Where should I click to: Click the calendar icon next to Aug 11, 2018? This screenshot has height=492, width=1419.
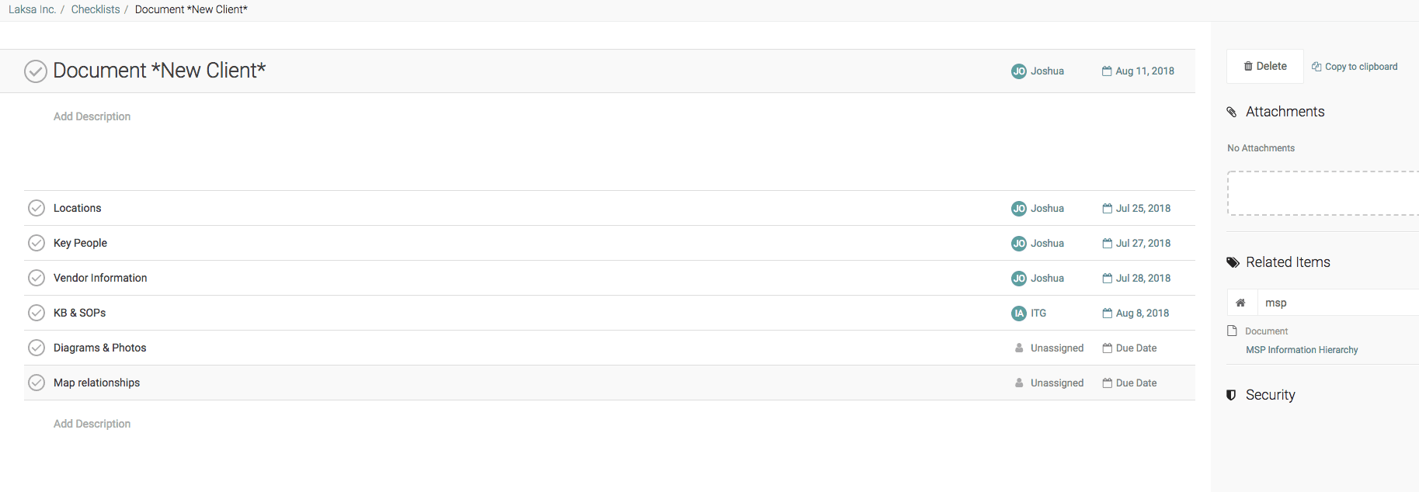(x=1107, y=71)
